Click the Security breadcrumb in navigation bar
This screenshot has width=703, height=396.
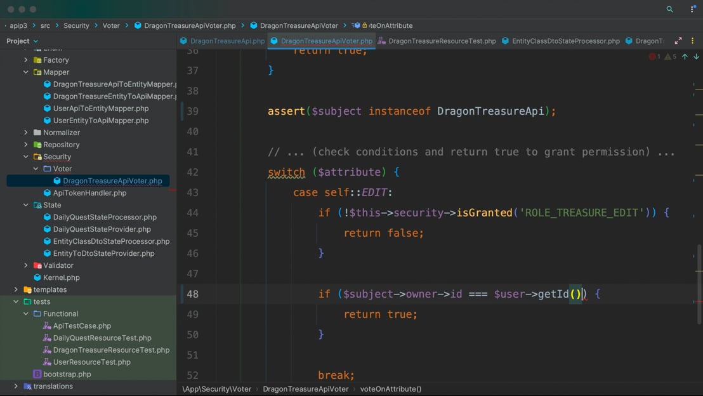coord(76,25)
